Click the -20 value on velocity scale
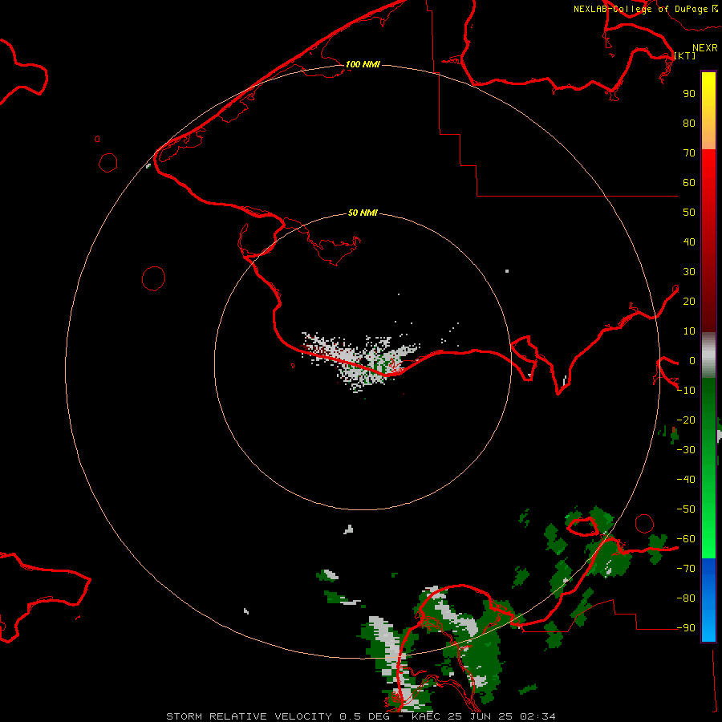This screenshot has width=722, height=722. pyautogui.click(x=686, y=420)
